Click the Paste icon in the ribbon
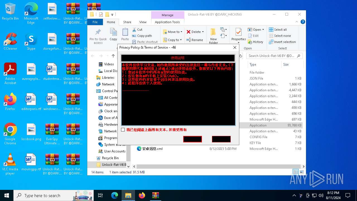The height and width of the screenshot is (201, 357). tap(125, 35)
